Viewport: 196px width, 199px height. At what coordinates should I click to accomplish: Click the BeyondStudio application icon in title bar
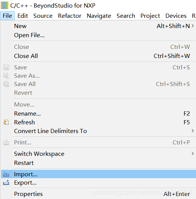(x=5, y=5)
